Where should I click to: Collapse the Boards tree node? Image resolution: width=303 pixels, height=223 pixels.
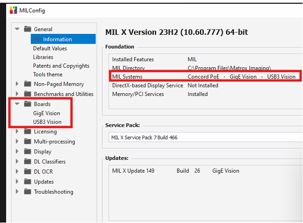17,104
